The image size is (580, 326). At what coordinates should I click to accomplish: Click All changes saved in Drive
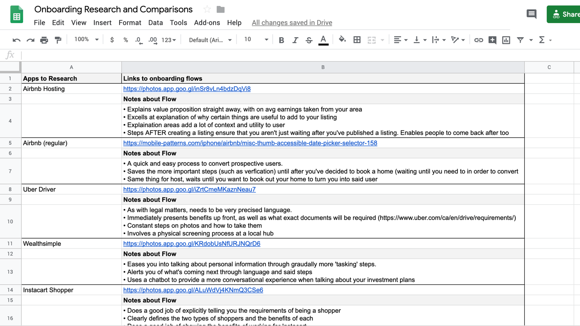coord(292,23)
